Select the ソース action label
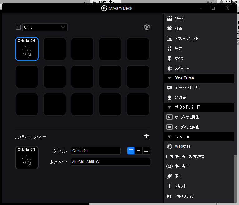Viewport: 239px width, 205px height. click(x=179, y=19)
